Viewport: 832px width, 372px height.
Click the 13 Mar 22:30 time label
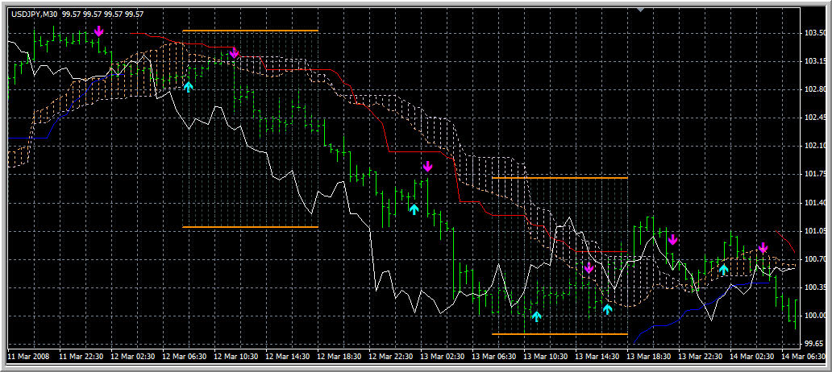(701, 357)
